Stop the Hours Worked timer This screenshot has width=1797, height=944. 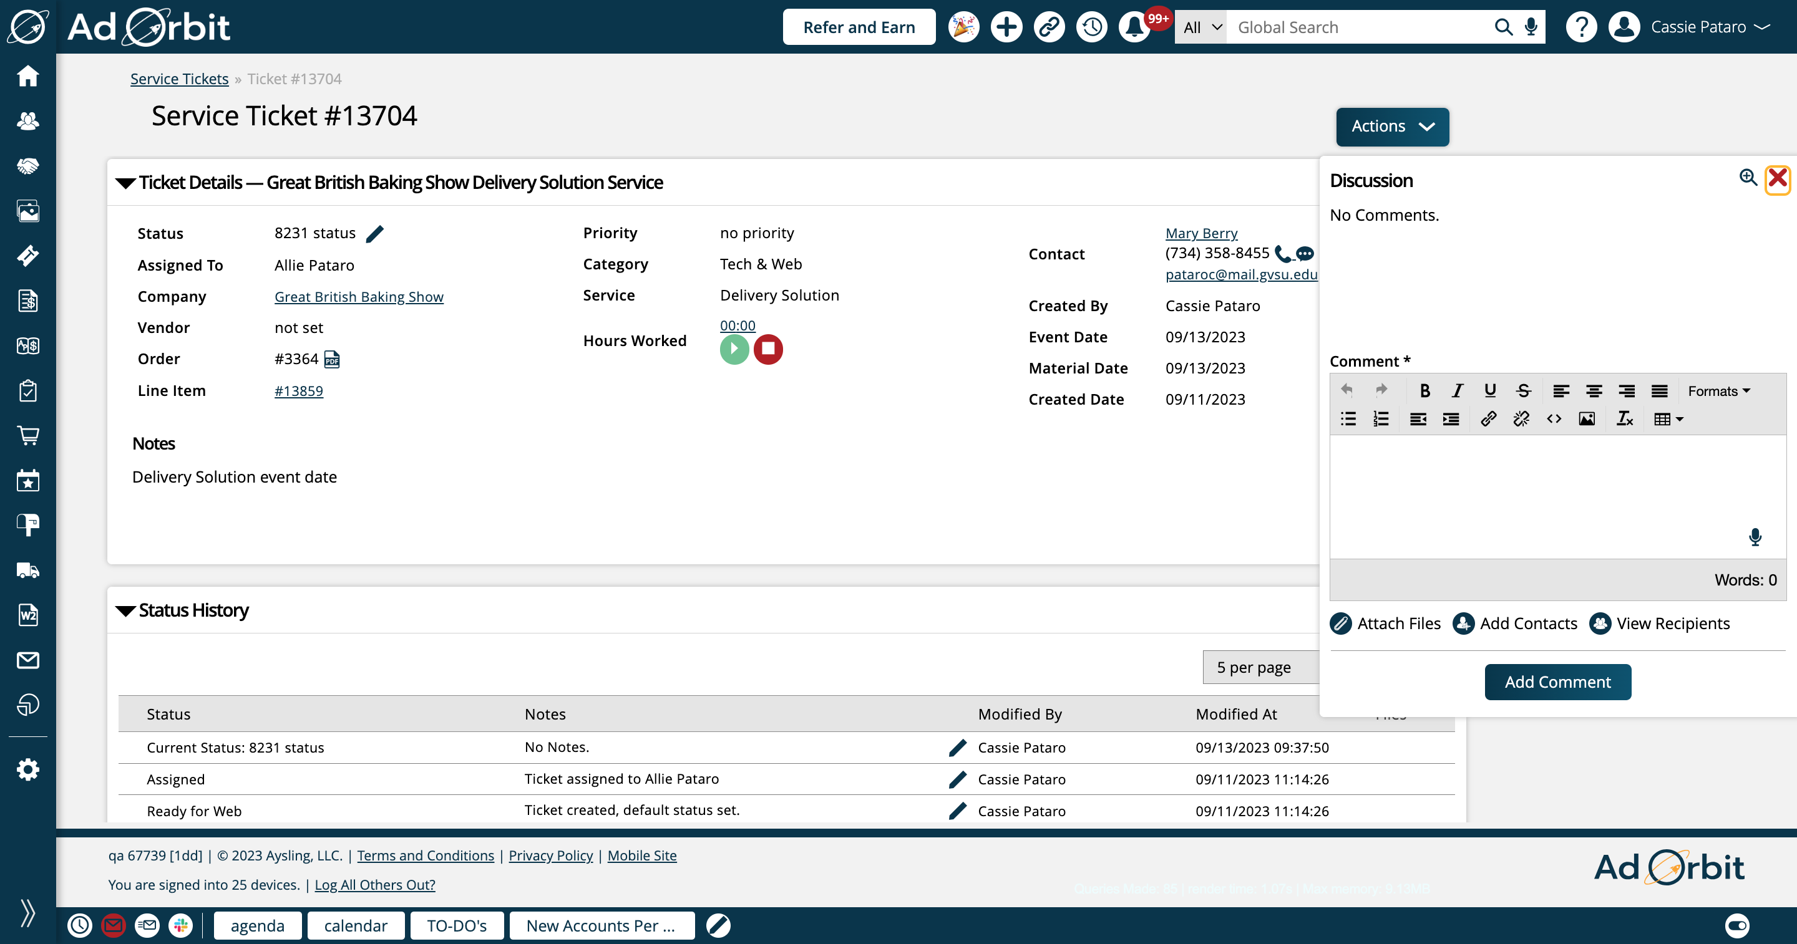(x=768, y=349)
